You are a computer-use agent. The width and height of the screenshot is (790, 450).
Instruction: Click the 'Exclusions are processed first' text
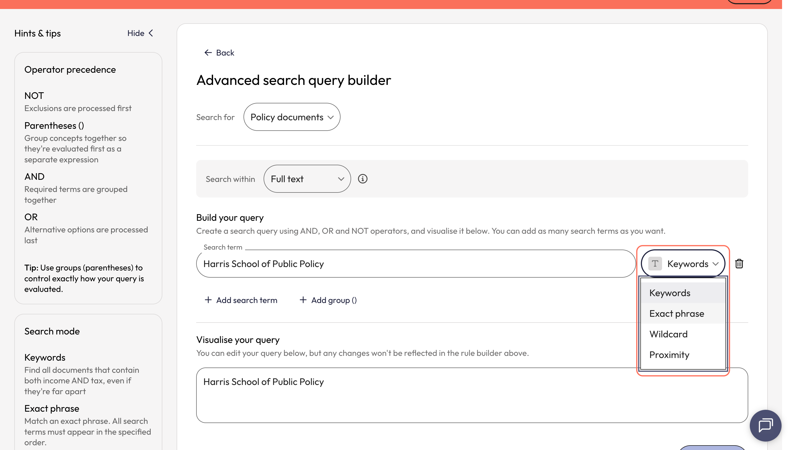pos(78,108)
